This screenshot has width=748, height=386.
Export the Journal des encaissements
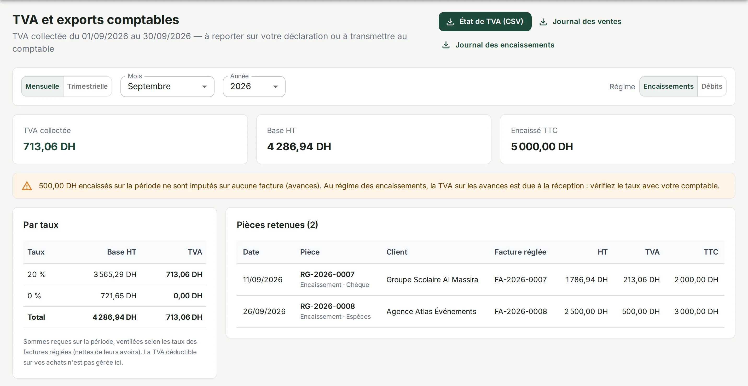pos(498,45)
